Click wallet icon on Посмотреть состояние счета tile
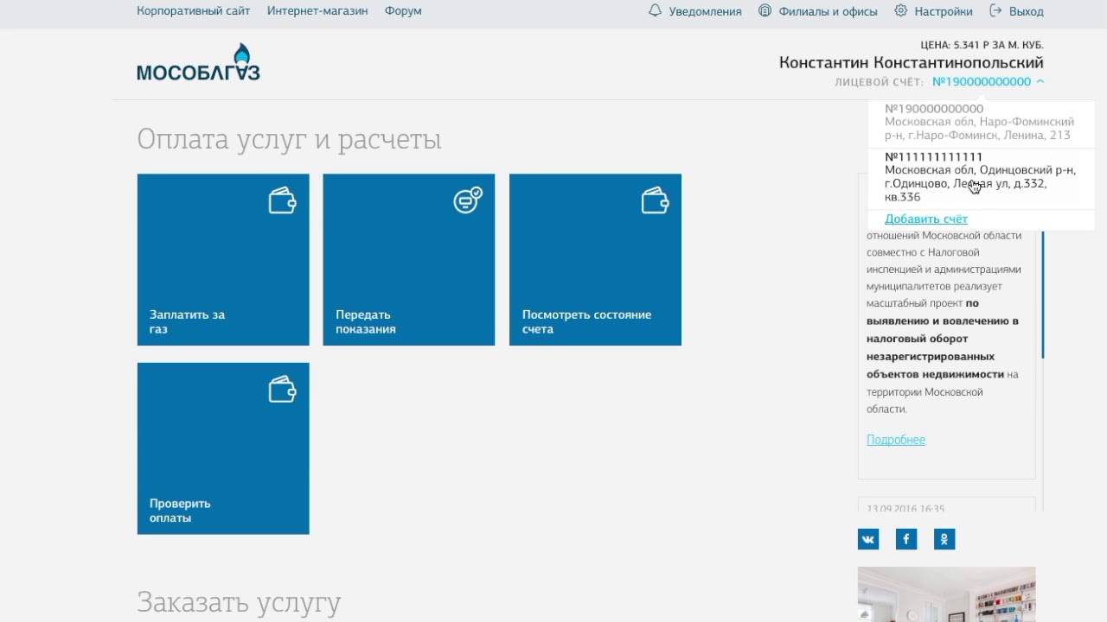 655,201
